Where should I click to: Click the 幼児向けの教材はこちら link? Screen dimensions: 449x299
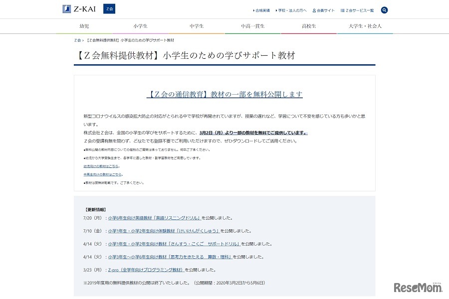click(x=101, y=166)
